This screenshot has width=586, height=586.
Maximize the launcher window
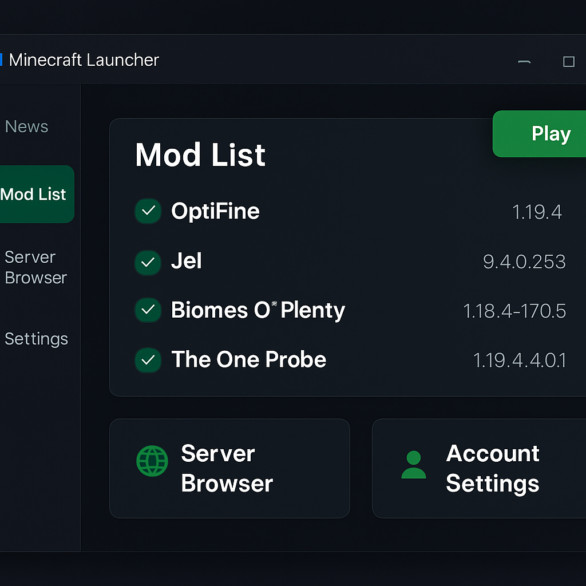(569, 62)
